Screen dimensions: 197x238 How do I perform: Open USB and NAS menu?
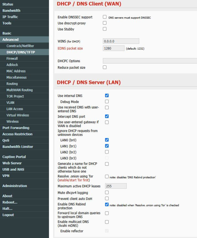pos(24,169)
